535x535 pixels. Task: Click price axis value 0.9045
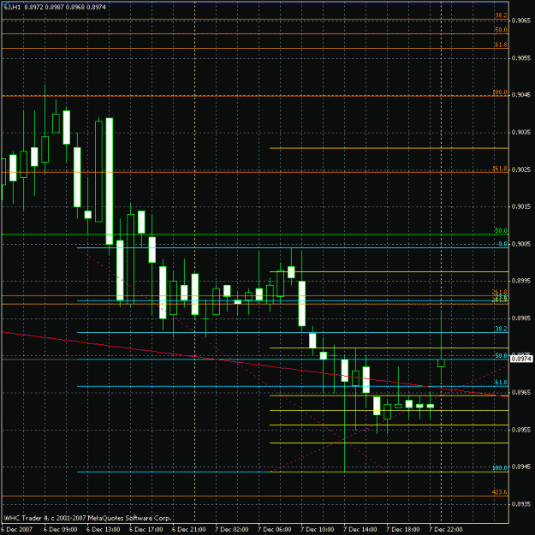pos(521,95)
